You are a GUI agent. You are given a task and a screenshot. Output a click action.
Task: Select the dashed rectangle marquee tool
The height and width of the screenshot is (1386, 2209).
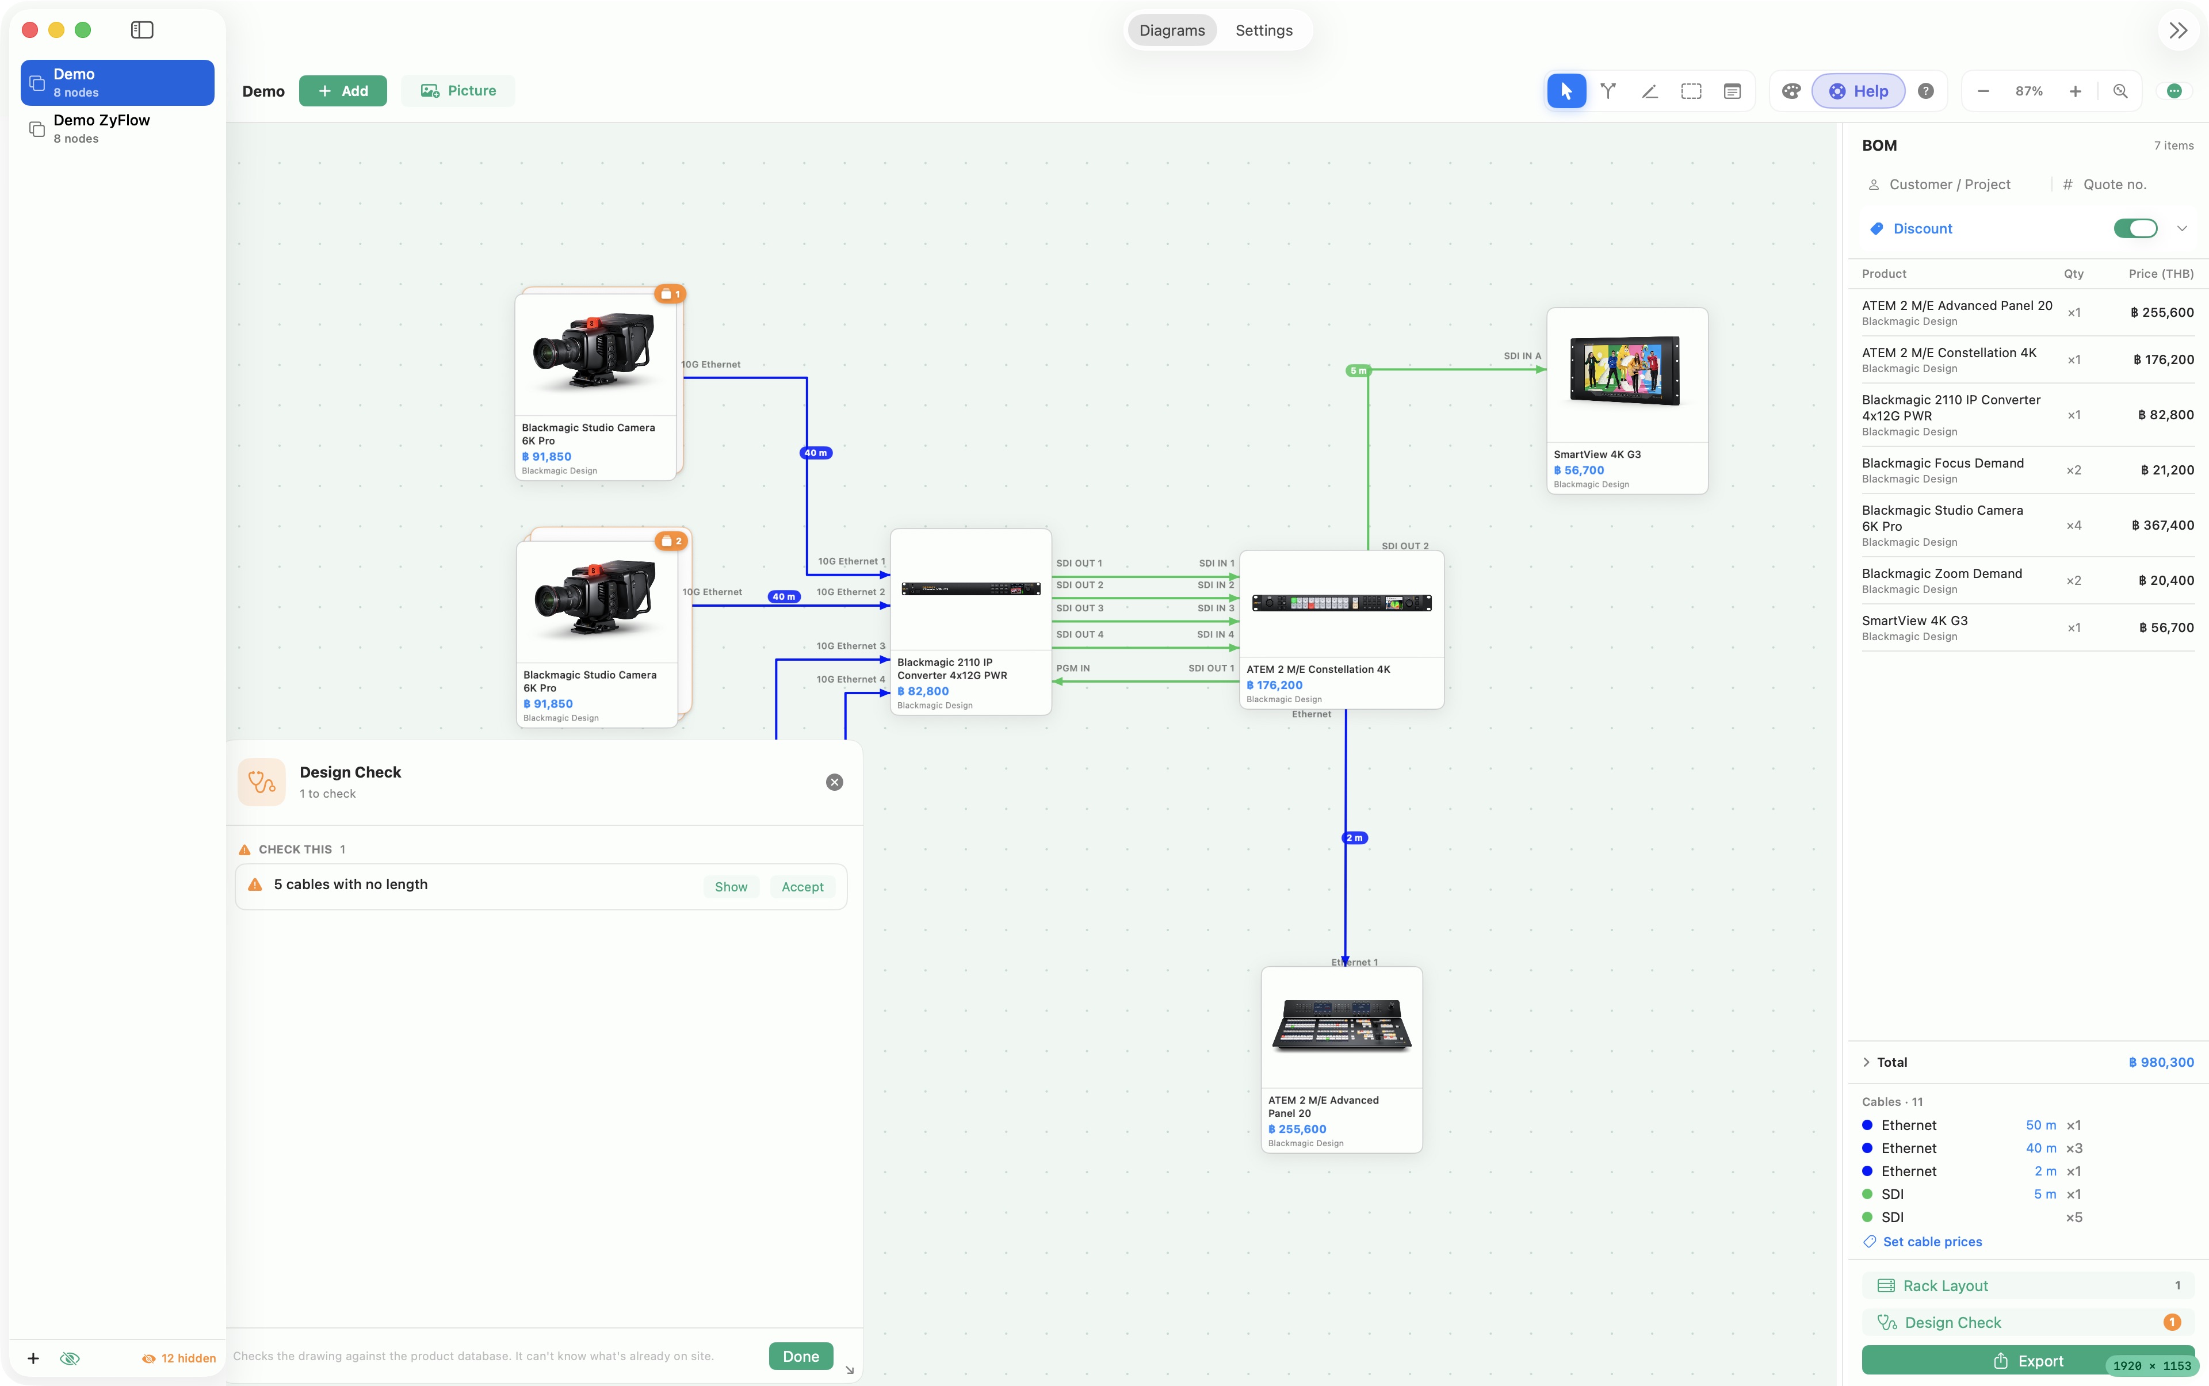[1691, 91]
